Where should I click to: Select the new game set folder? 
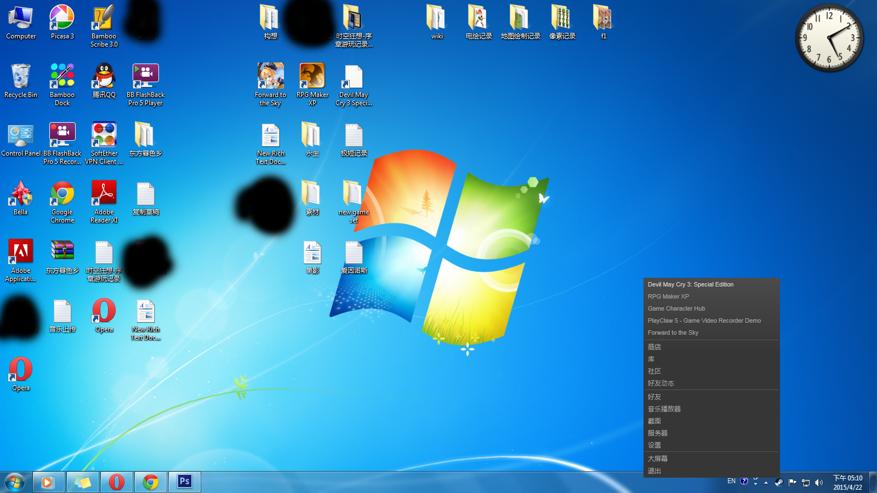(354, 202)
